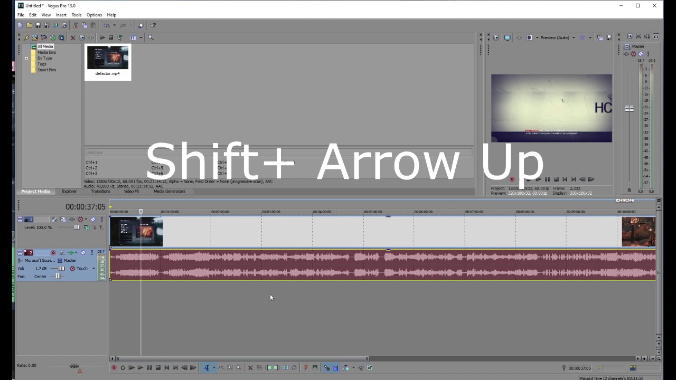Open video track 1 automation settings dropdown
Viewport: 676px width, 380px height.
(x=86, y=220)
